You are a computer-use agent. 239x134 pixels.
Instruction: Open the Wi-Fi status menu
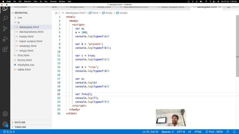(206, 1)
